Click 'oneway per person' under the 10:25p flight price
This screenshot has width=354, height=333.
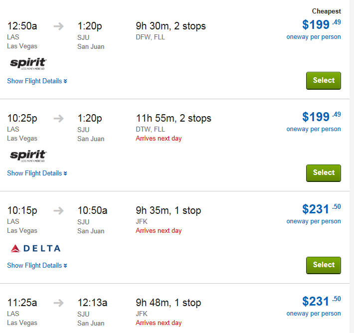314,129
